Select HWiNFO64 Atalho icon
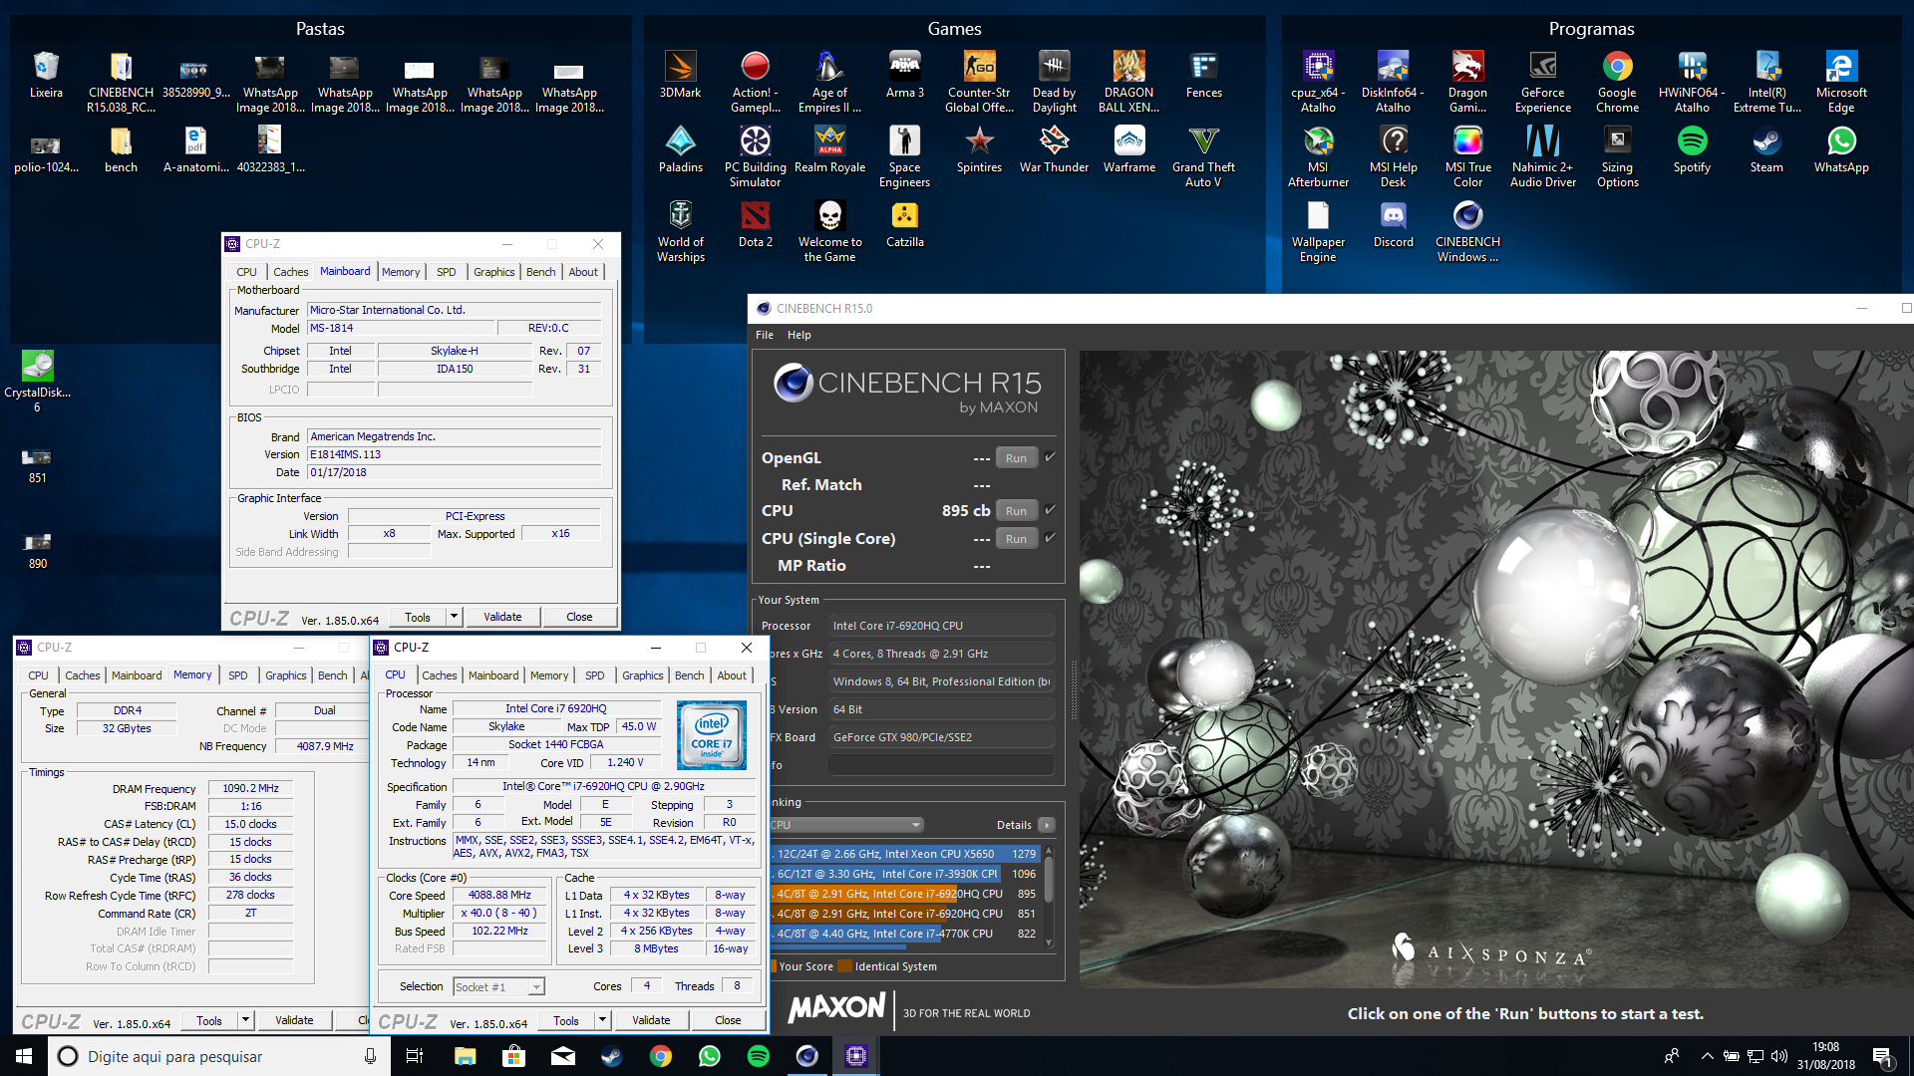The image size is (1914, 1076). [1692, 82]
